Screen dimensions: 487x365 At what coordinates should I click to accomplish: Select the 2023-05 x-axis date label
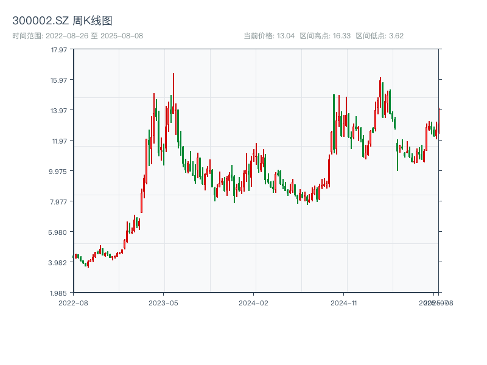(x=163, y=302)
